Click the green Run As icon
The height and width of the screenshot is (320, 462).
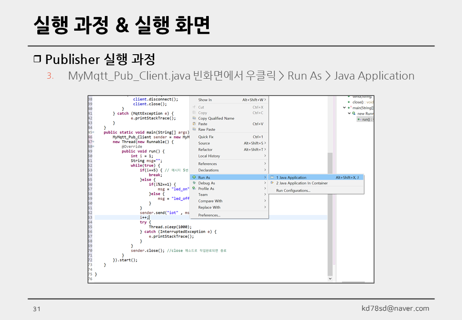point(194,177)
